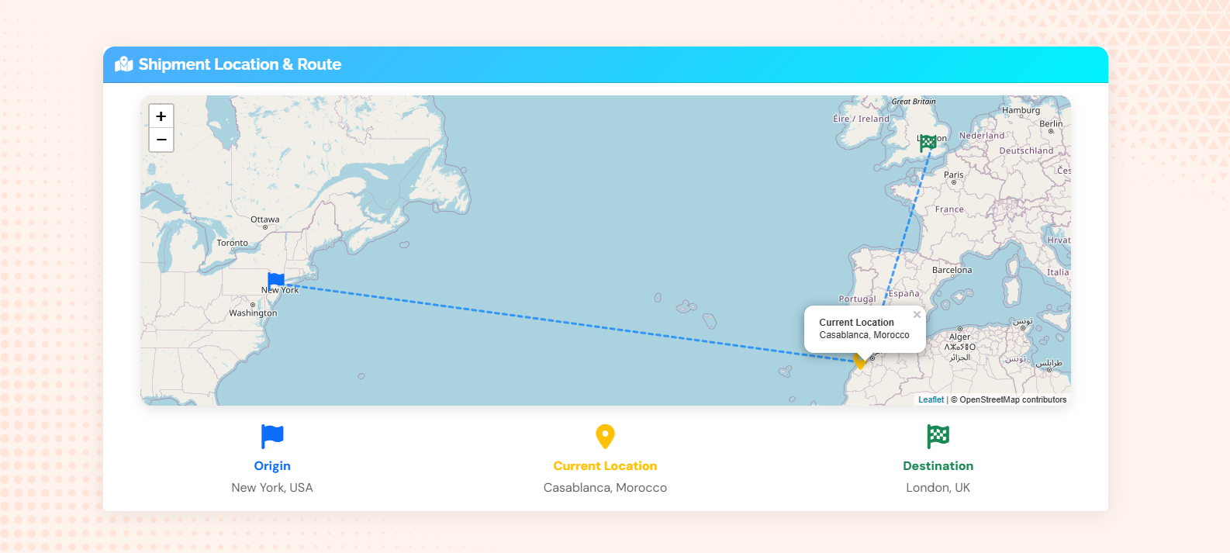Click the blue Origin flag icon in the legend
This screenshot has width=1230, height=553.
click(x=272, y=437)
